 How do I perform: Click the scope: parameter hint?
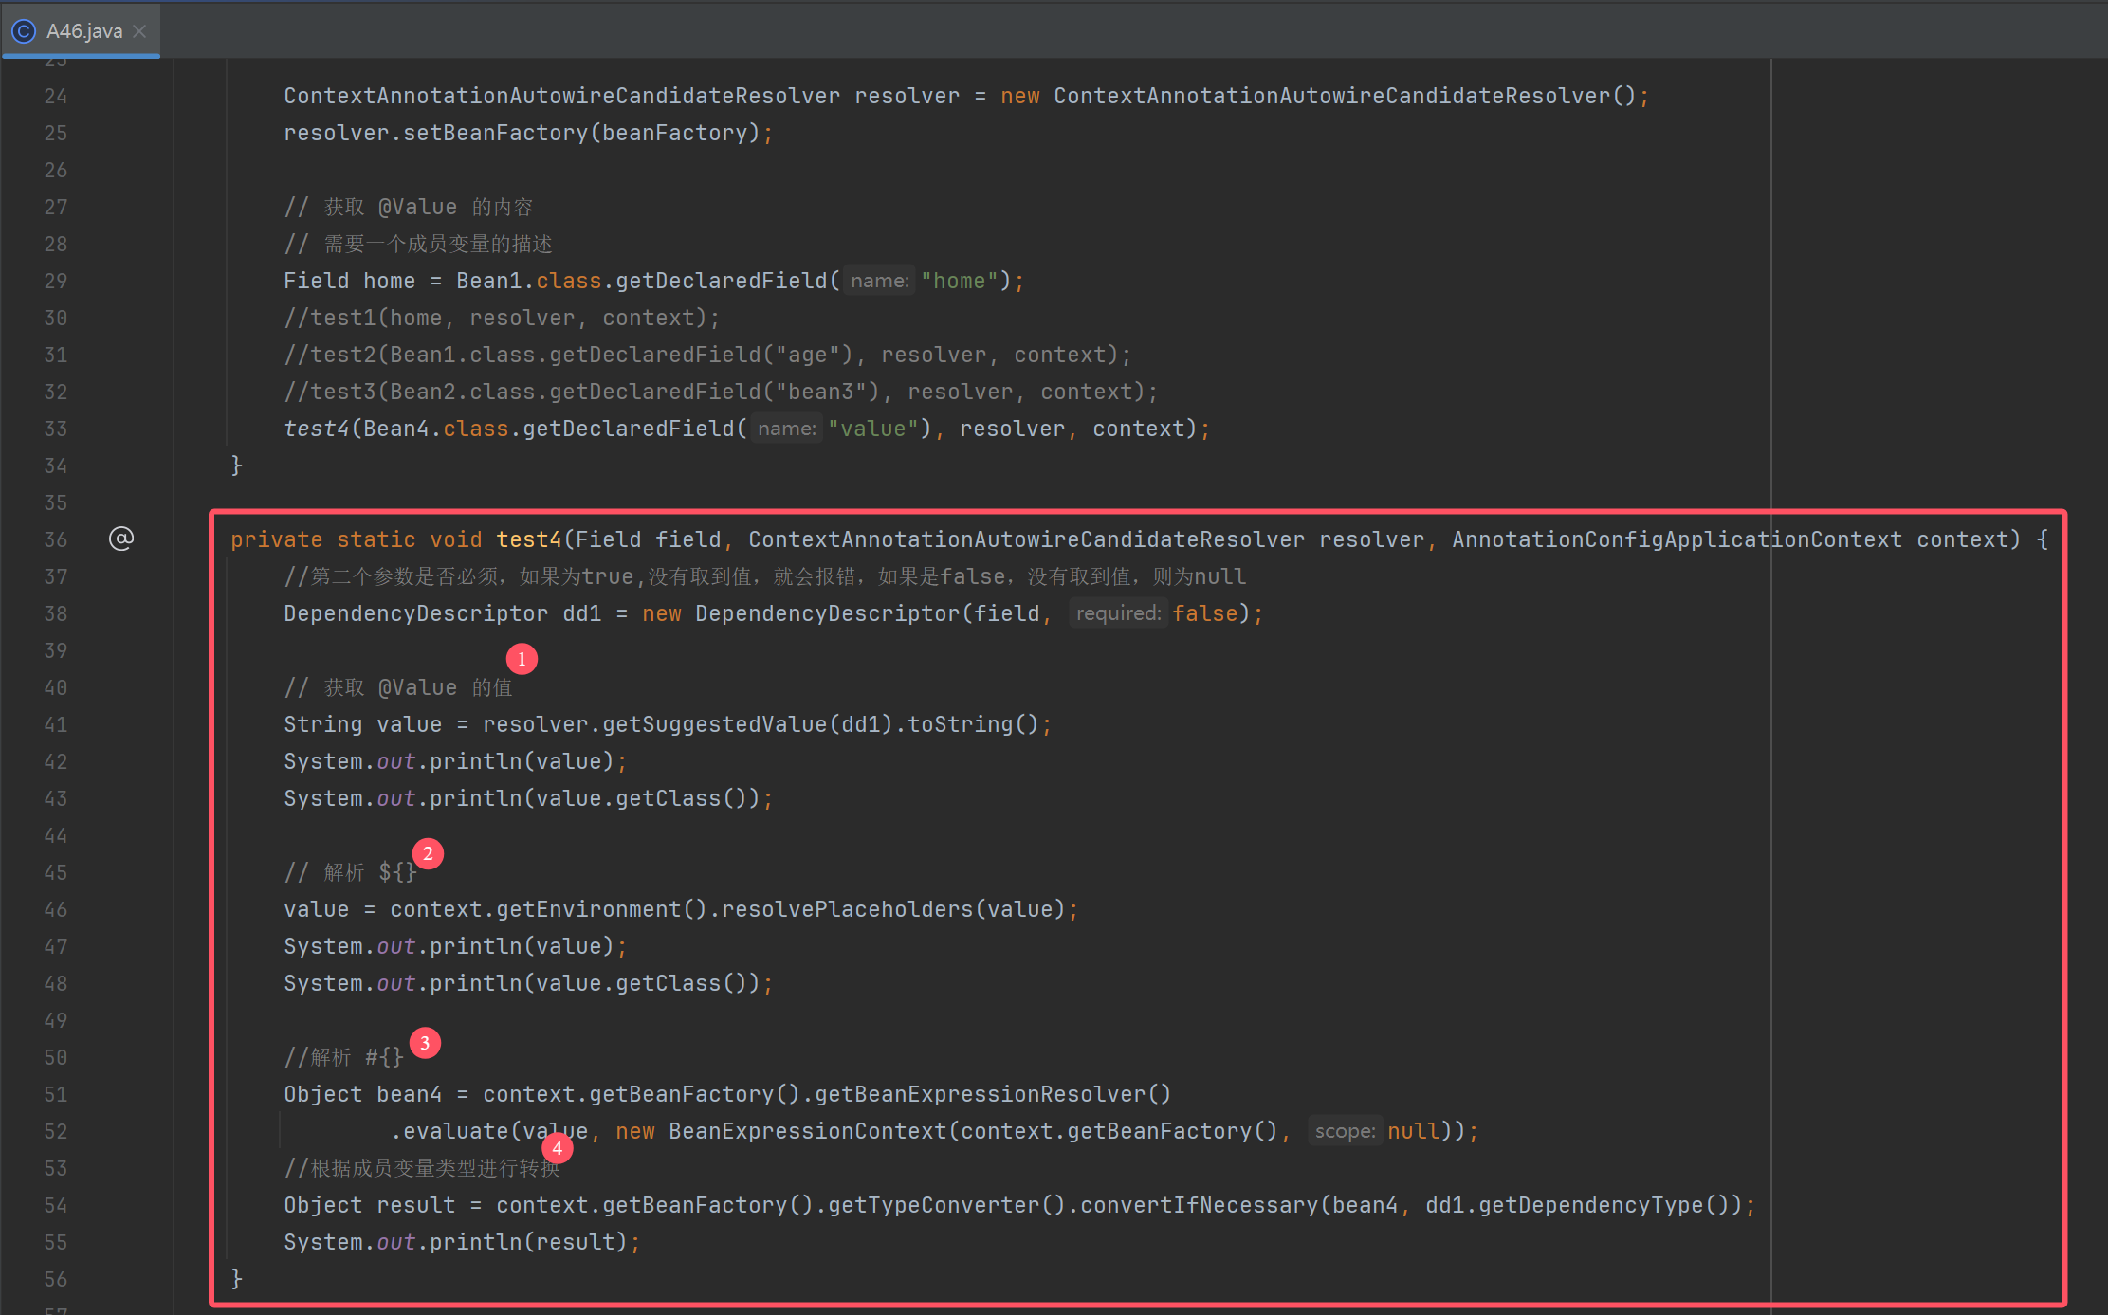(x=1345, y=1131)
